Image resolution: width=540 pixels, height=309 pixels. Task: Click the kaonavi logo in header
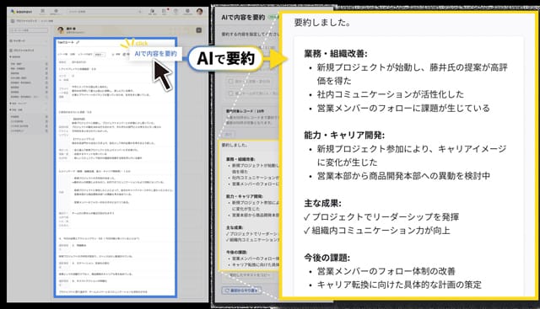21,11
